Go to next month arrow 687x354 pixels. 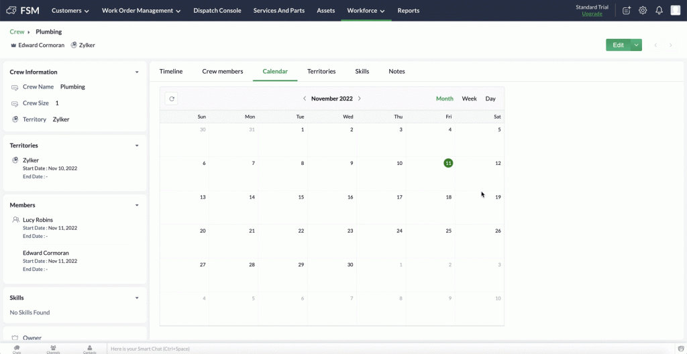pos(360,99)
